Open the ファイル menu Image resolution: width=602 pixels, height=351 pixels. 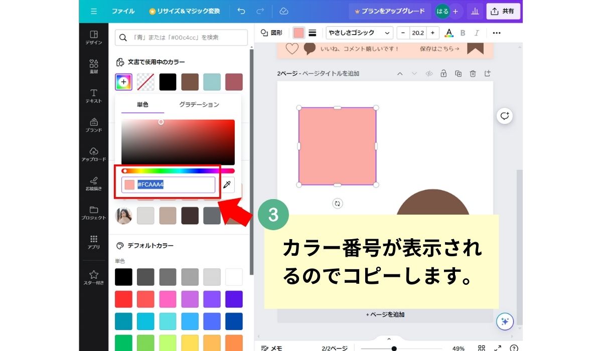pos(123,11)
